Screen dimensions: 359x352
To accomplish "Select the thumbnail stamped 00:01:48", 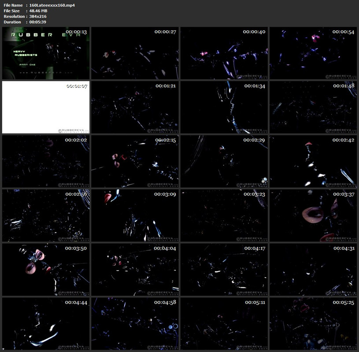I will (x=313, y=107).
